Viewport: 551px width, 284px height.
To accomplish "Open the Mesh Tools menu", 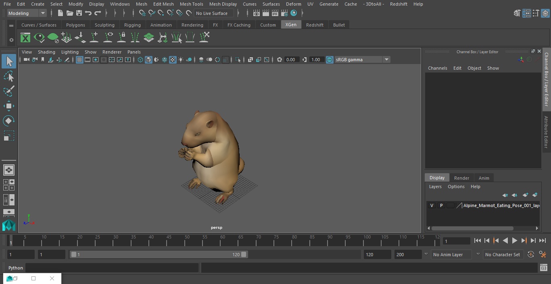I will [191, 4].
